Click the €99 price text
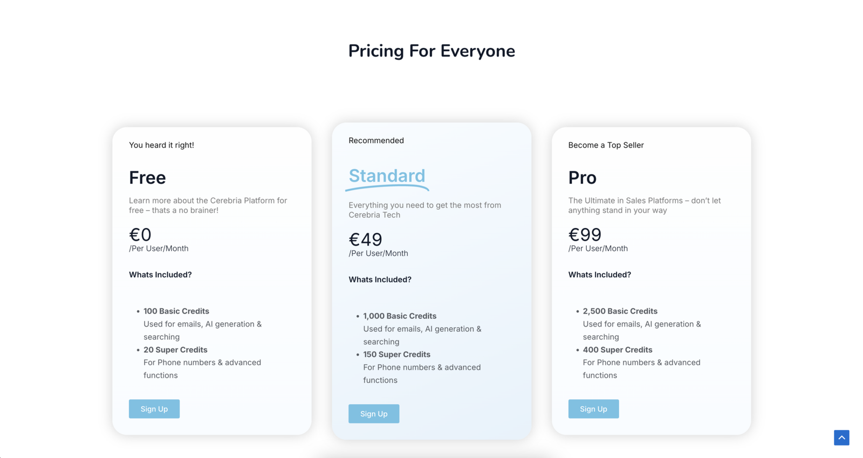This screenshot has width=863, height=458. (585, 234)
